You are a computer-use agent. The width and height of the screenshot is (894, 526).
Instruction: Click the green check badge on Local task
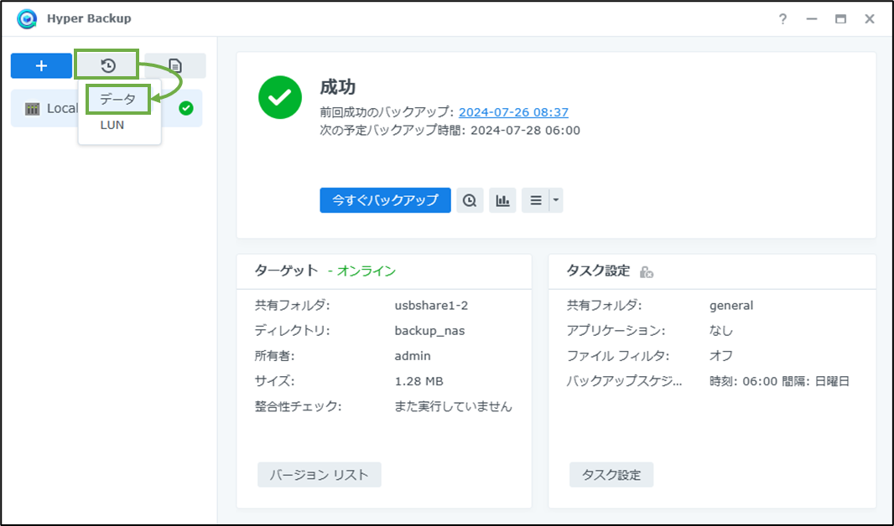(x=185, y=108)
